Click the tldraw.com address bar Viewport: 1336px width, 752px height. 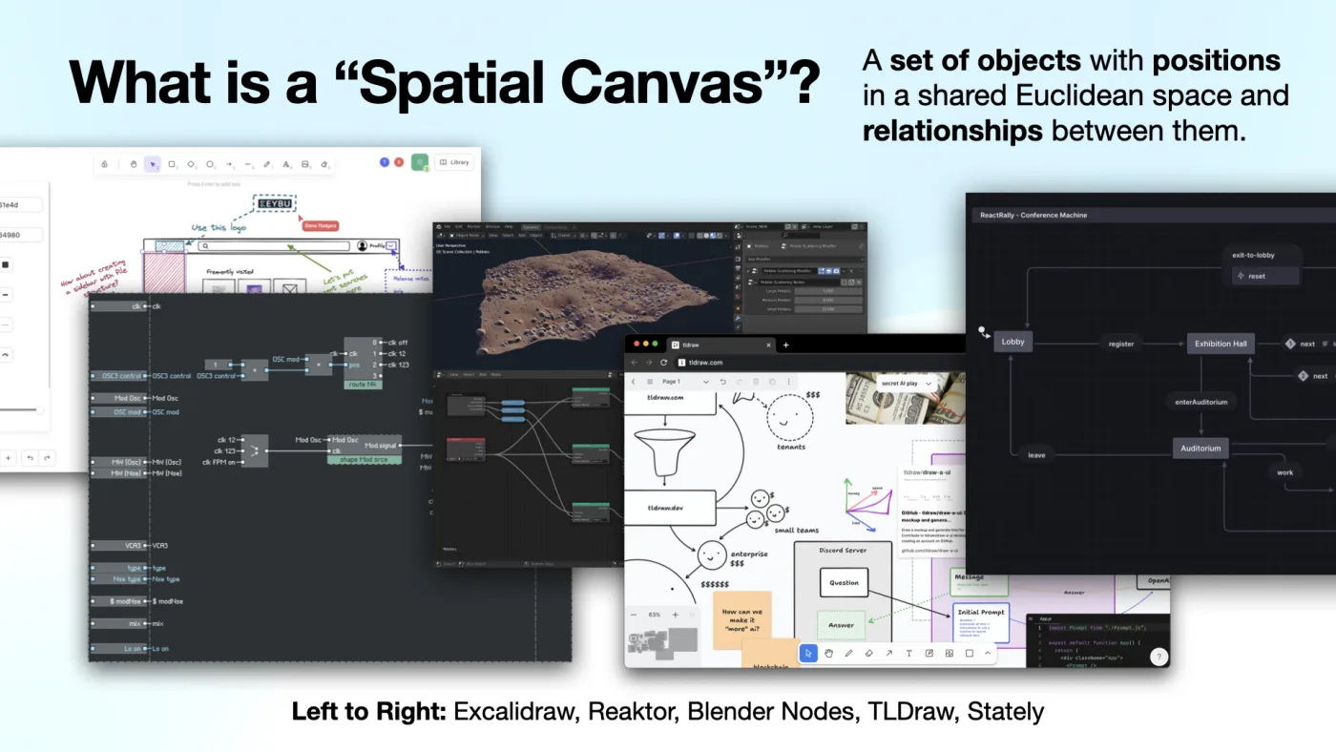(x=821, y=363)
